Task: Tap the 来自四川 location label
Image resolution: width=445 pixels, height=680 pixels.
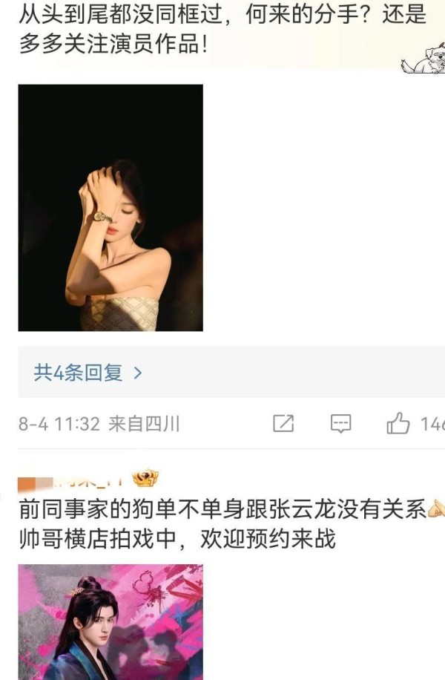Action: click(144, 424)
